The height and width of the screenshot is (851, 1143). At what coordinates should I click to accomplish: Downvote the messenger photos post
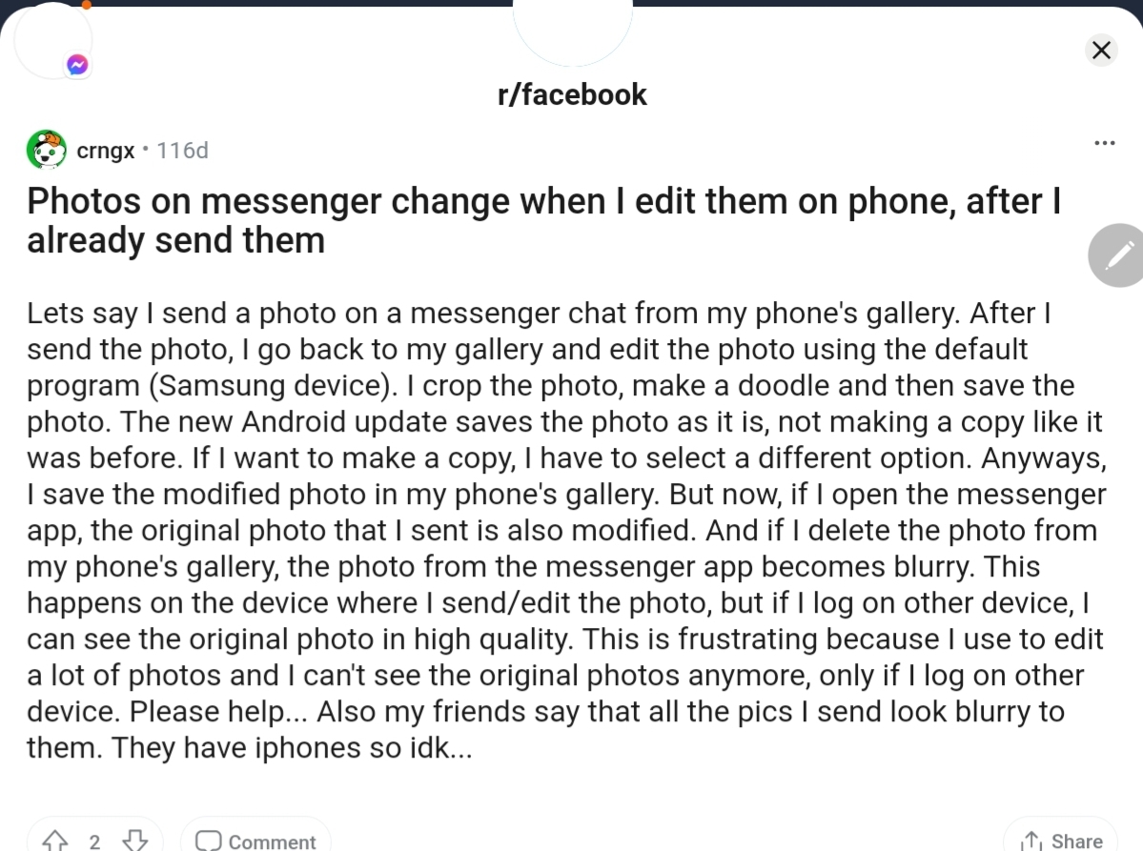(x=135, y=841)
